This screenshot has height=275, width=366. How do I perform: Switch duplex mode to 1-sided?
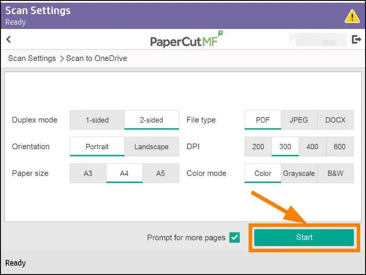pos(97,120)
